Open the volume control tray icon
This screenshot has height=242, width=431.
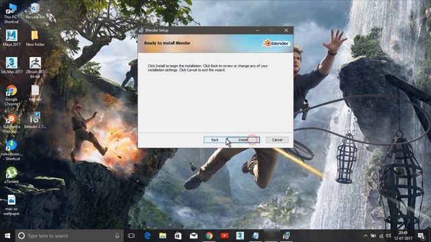pos(388,236)
